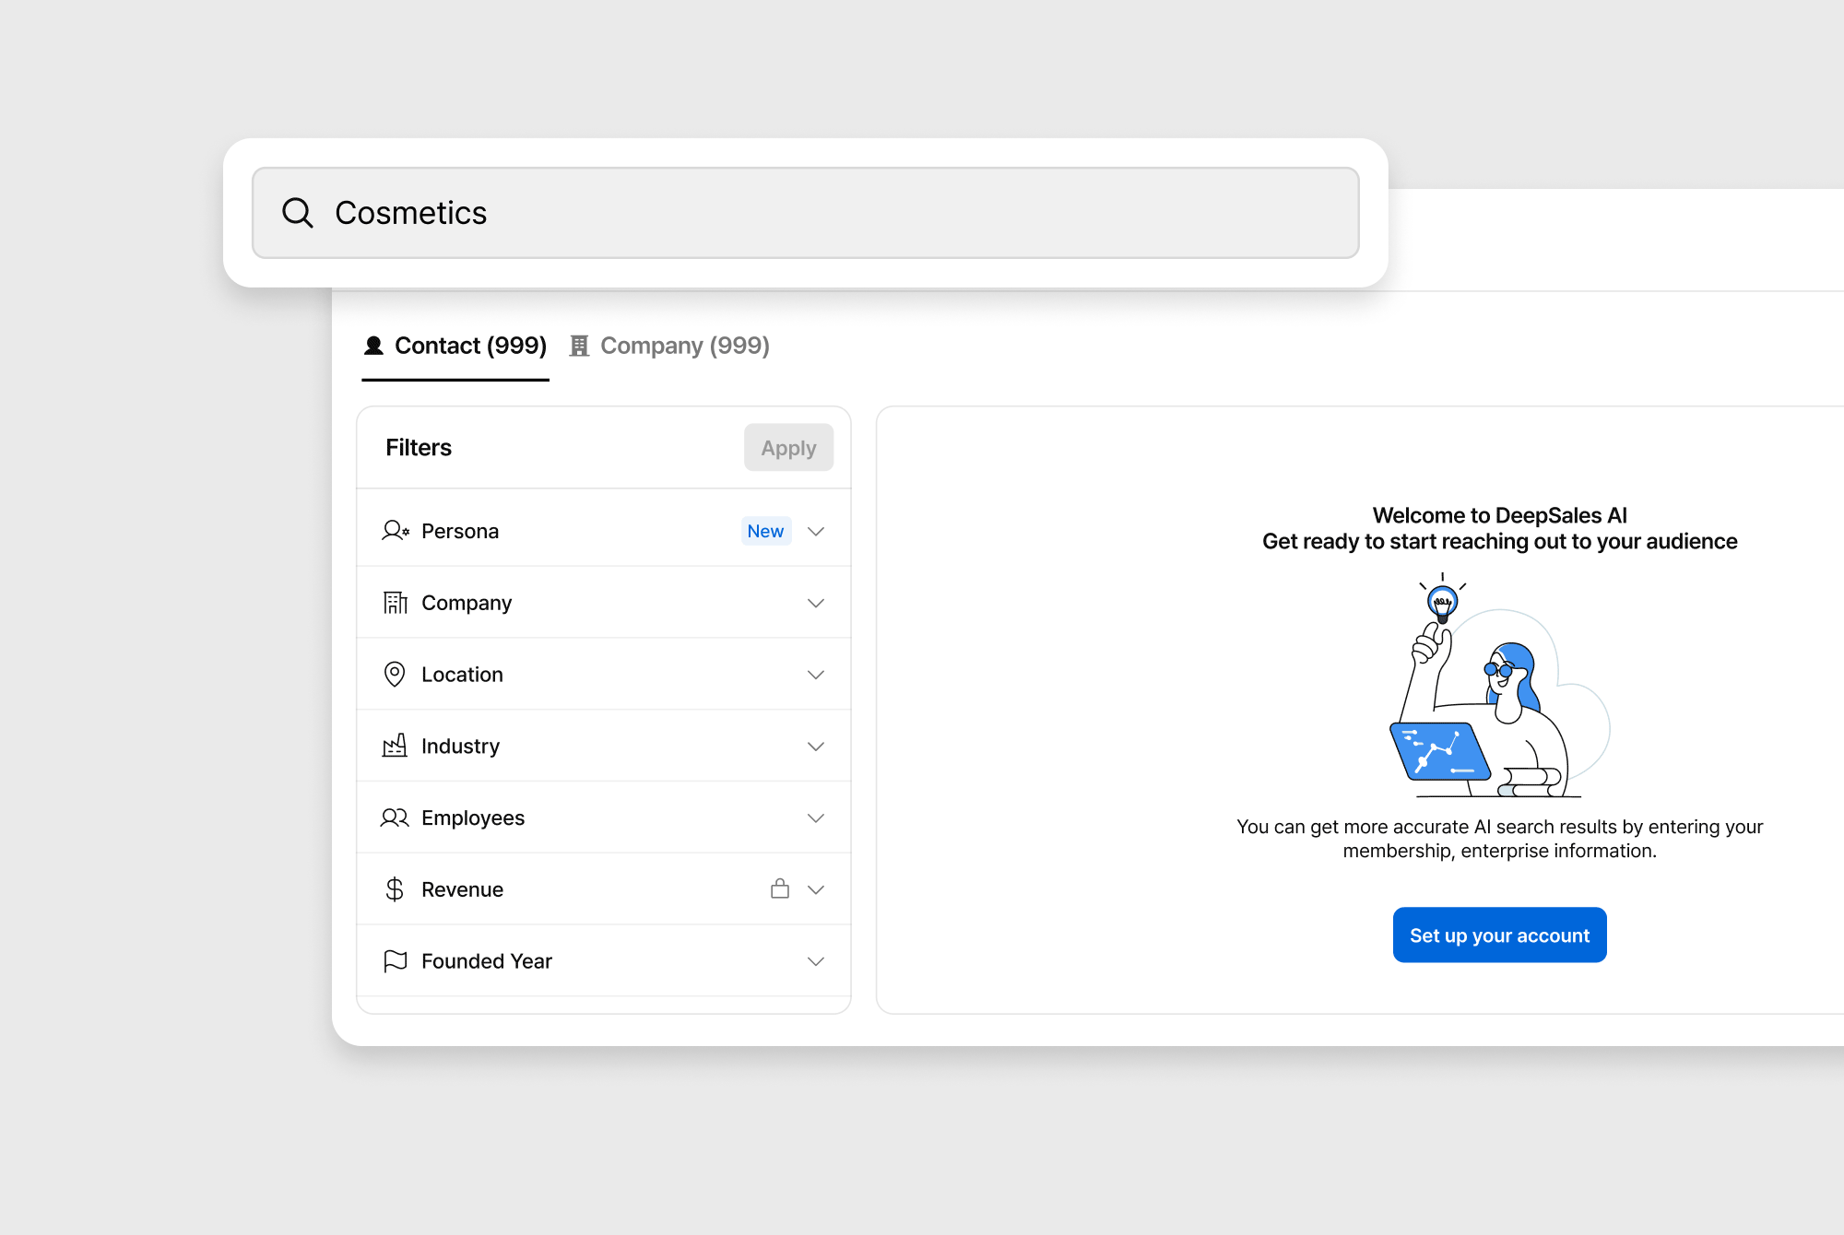The width and height of the screenshot is (1844, 1235).
Task: Expand the Founded Year filter chevron
Action: click(816, 961)
